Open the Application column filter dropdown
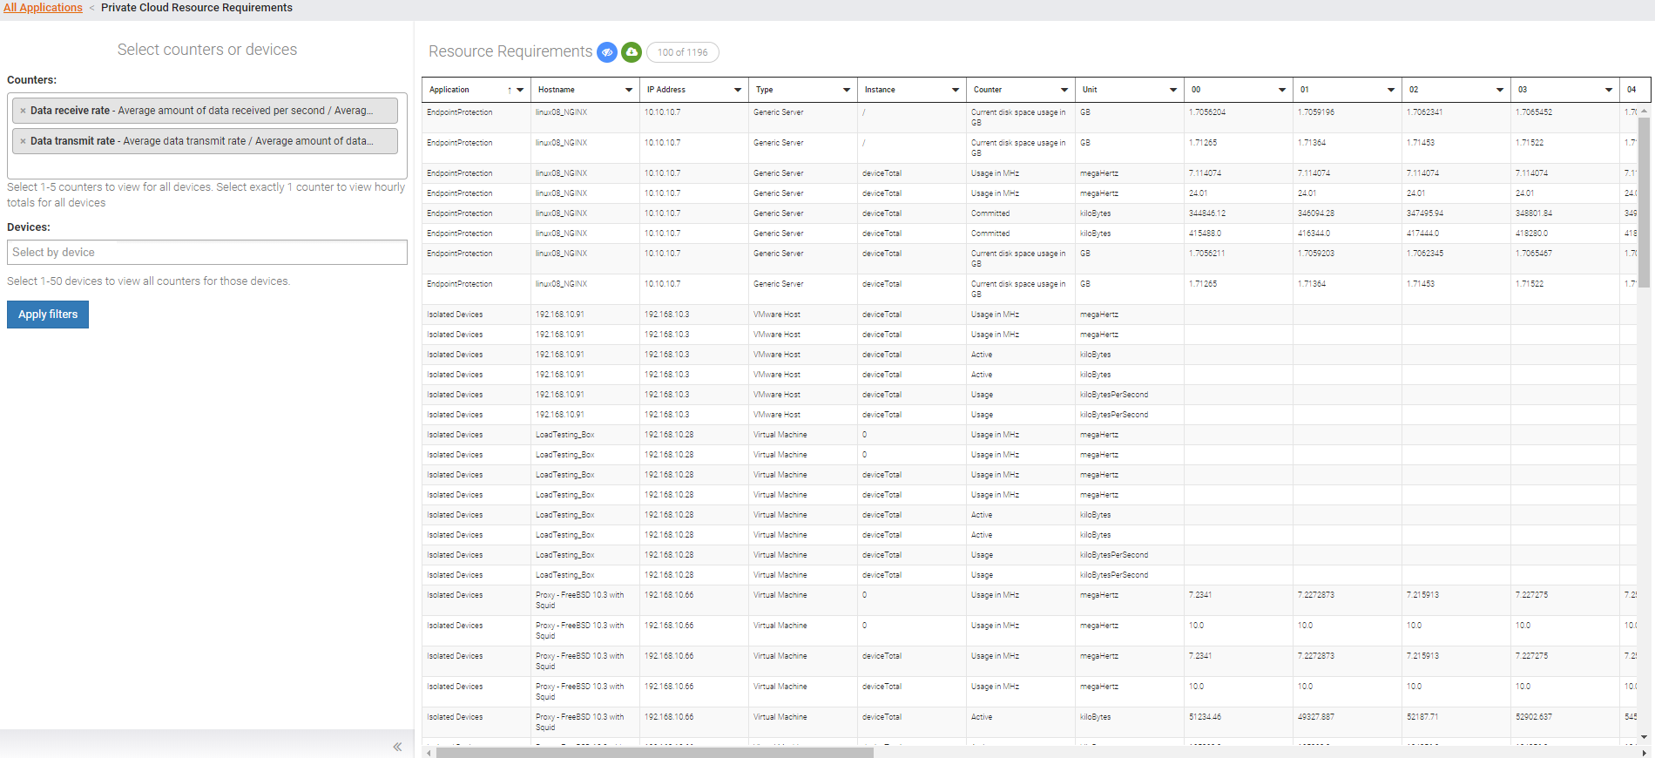The height and width of the screenshot is (758, 1655). (520, 90)
